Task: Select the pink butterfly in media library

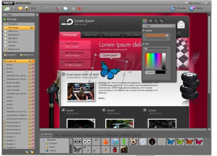Action: coord(199,142)
